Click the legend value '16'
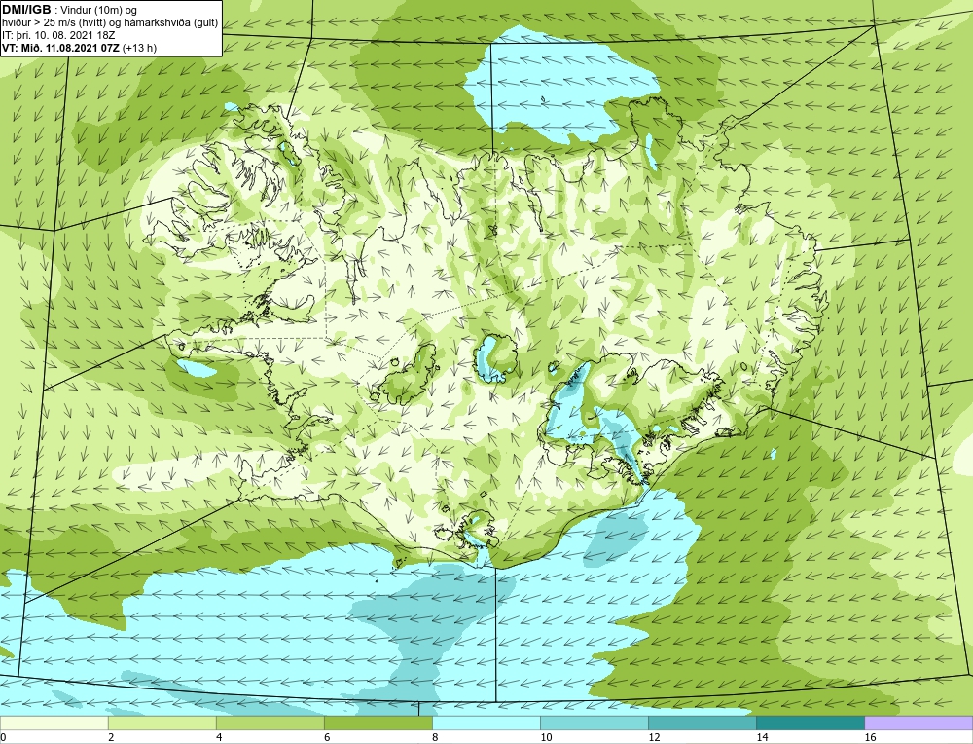 click(x=869, y=737)
